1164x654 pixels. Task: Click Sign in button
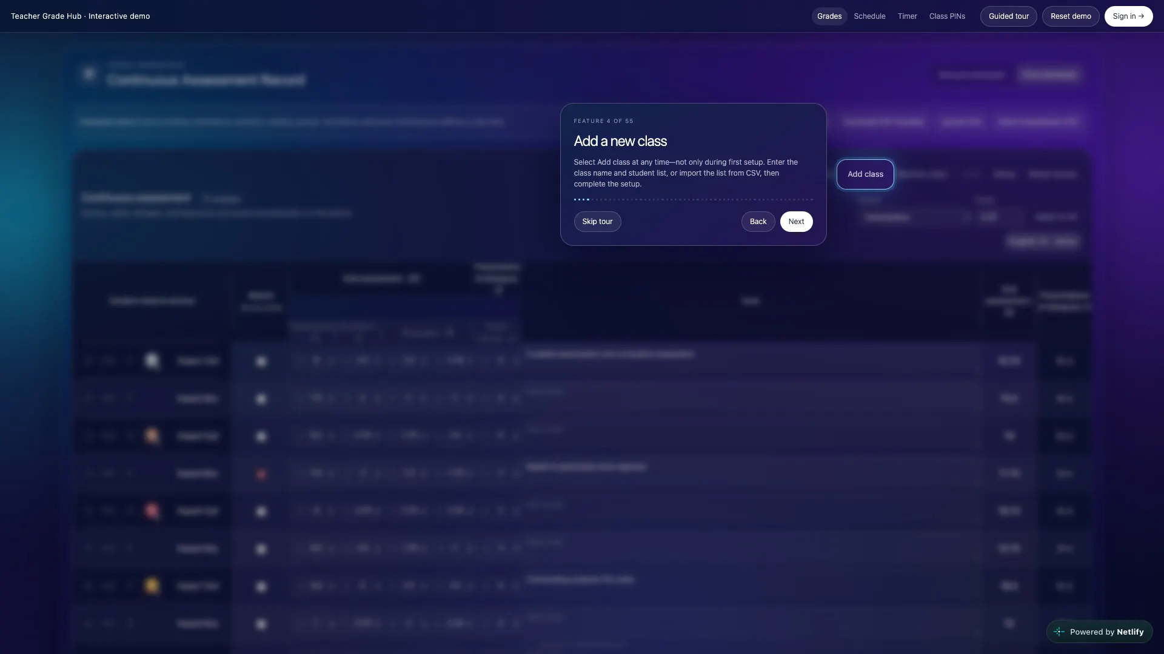pos(1128,16)
